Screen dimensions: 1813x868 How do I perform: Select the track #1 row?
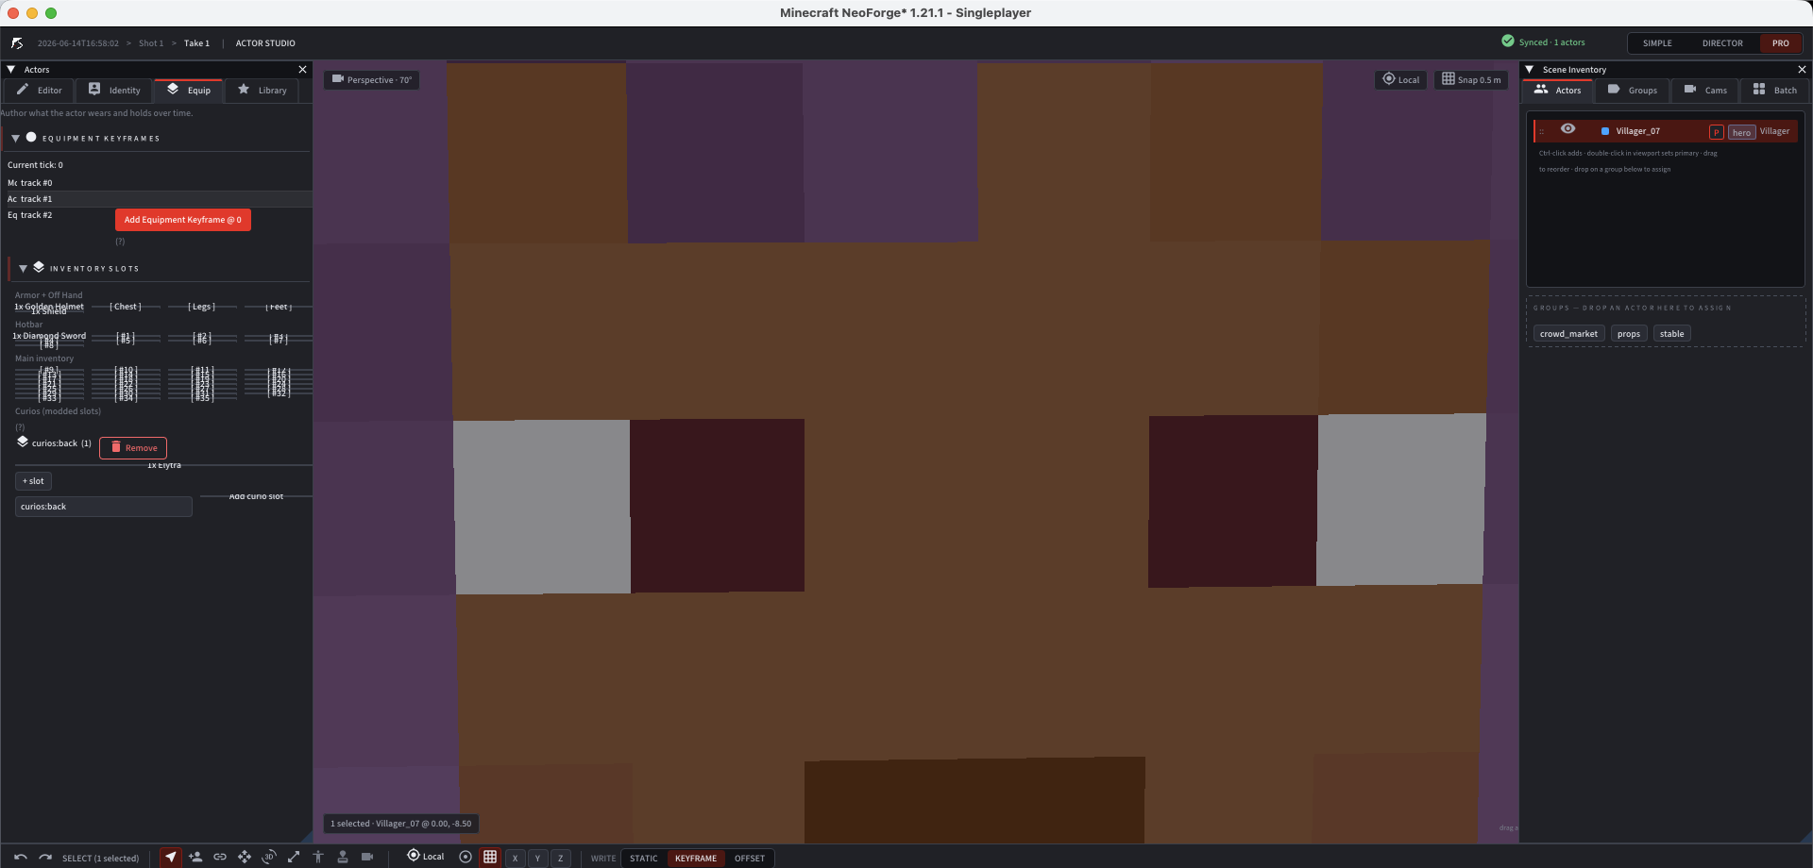[156, 199]
